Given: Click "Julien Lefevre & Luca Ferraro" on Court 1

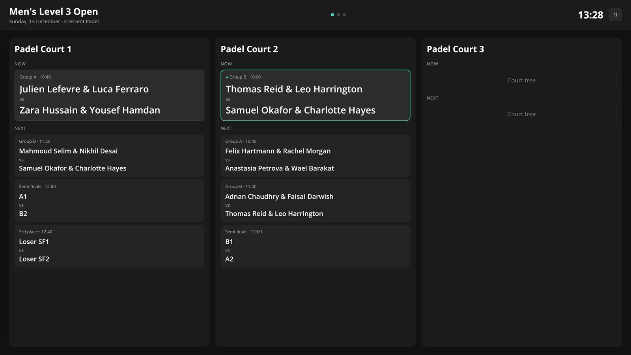Looking at the screenshot, I should [x=84, y=89].
